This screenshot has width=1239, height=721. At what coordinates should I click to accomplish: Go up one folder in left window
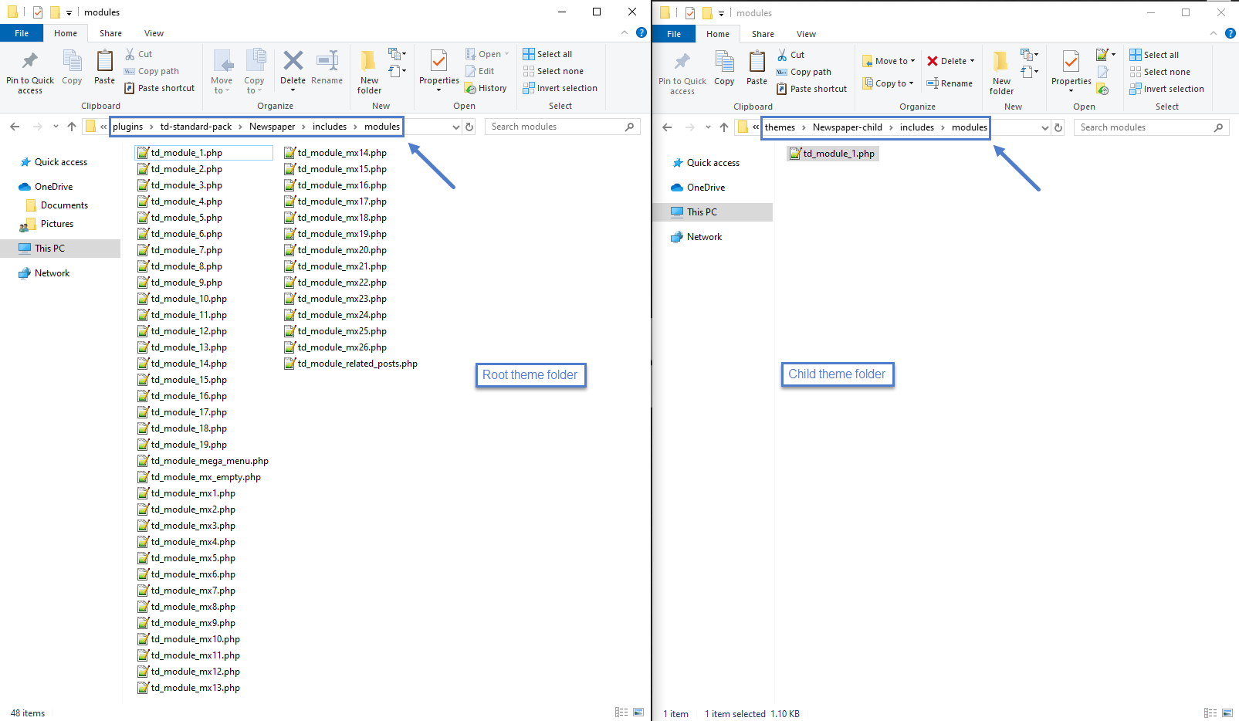click(72, 127)
